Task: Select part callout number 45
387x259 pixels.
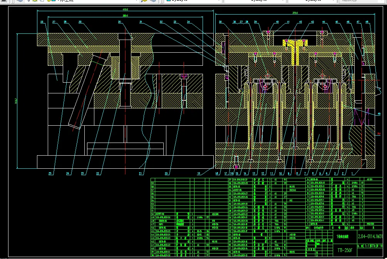Action: click(337, 22)
